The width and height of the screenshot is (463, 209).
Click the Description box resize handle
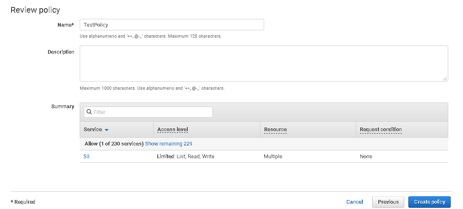click(445, 79)
